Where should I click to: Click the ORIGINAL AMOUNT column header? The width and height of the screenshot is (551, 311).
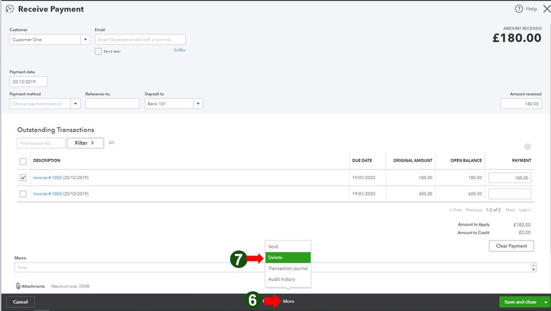[x=413, y=160]
